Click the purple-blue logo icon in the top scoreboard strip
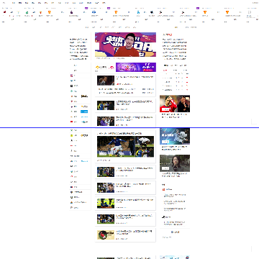This screenshot has height=259, width=259. (x=72, y=12)
